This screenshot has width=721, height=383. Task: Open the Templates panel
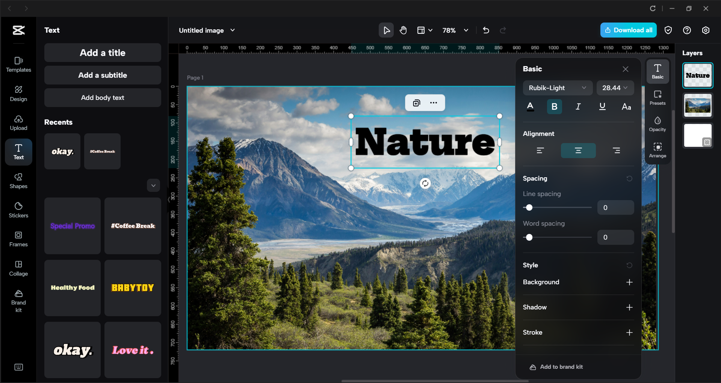tap(18, 64)
